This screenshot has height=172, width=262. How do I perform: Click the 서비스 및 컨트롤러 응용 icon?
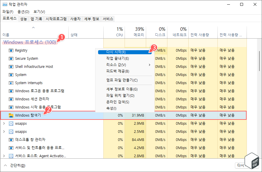pyautogui.click(x=11, y=148)
